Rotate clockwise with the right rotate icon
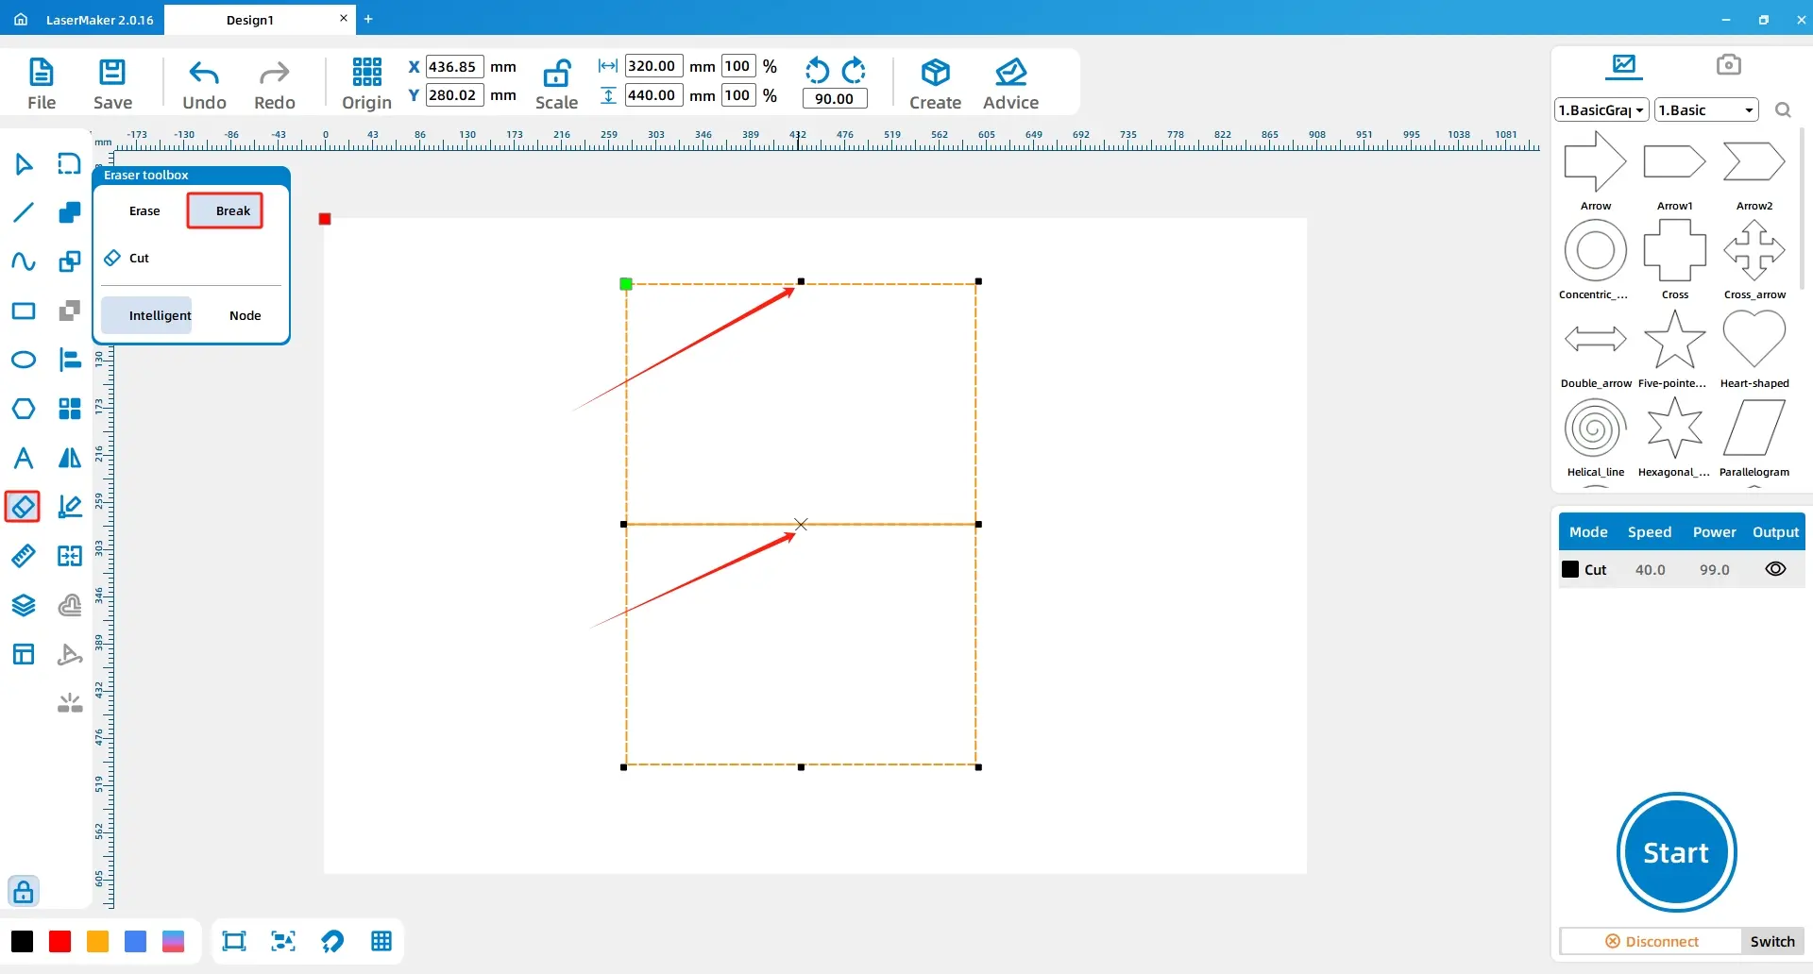Image resolution: width=1813 pixels, height=974 pixels. pos(854,71)
